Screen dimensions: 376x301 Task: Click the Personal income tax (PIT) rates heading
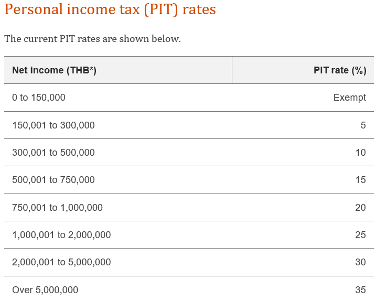[x=110, y=10]
